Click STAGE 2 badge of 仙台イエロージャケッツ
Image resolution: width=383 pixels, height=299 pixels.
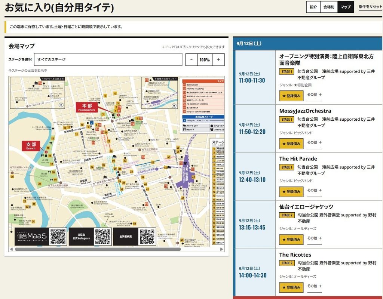tap(287, 215)
